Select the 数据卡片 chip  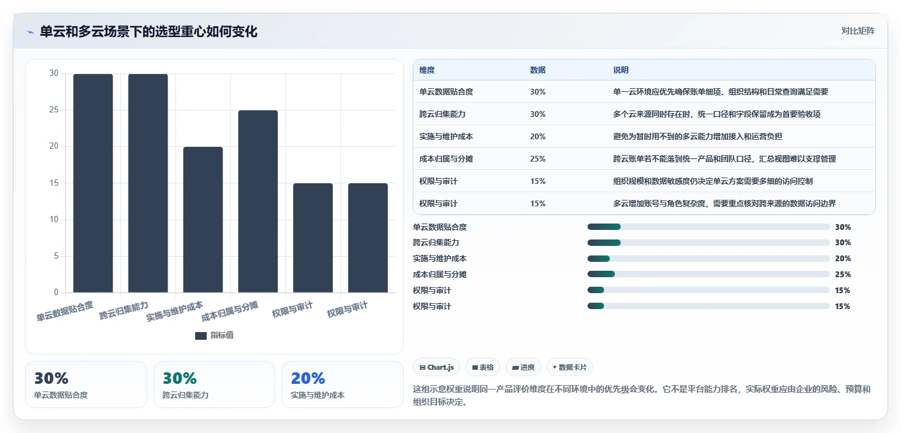point(570,367)
